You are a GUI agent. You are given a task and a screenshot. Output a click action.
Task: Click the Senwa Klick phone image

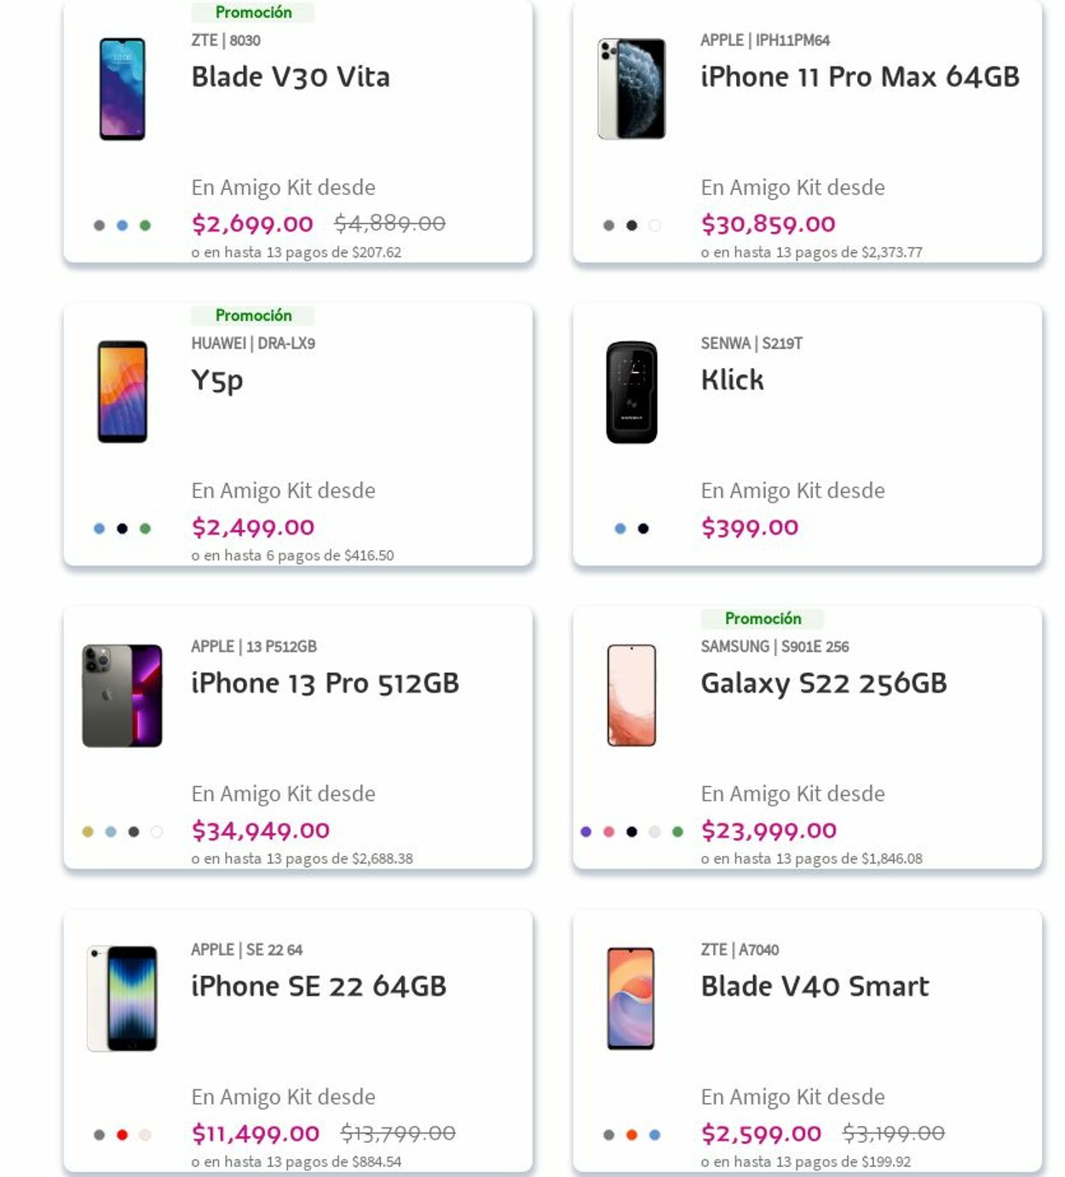click(631, 393)
